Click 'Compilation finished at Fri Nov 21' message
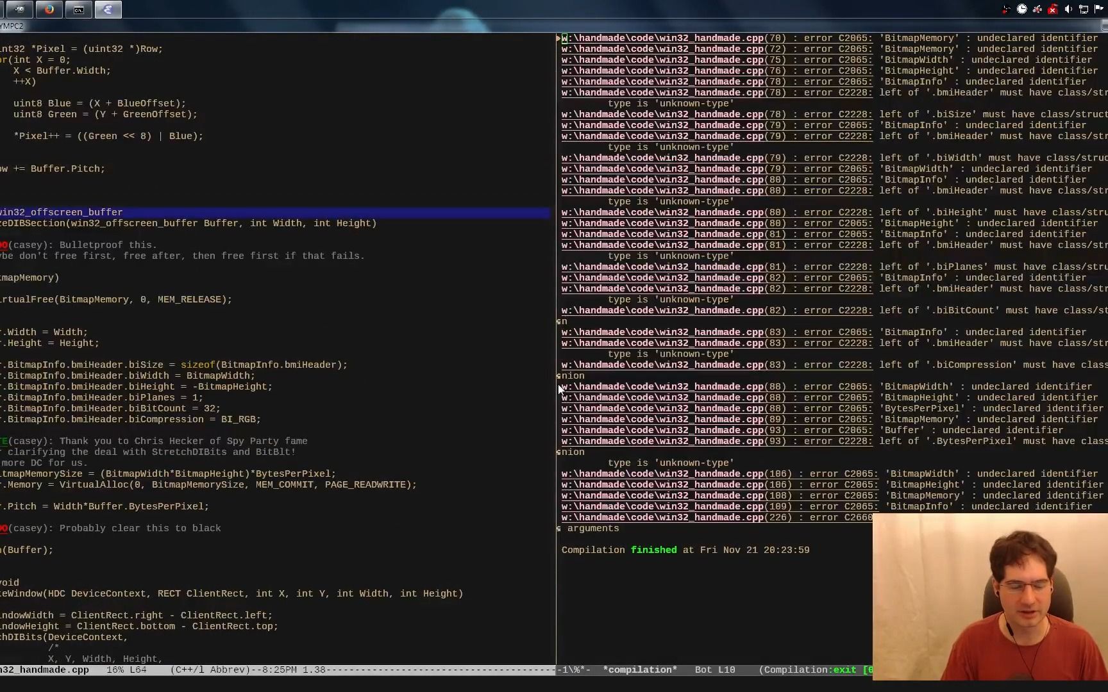 [685, 550]
